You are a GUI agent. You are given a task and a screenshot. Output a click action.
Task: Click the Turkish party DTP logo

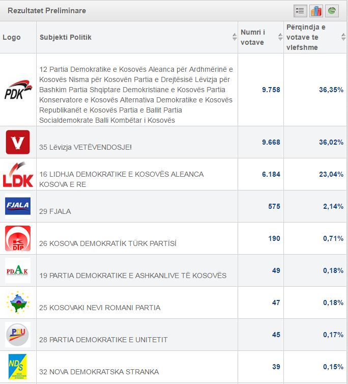tap(18, 238)
